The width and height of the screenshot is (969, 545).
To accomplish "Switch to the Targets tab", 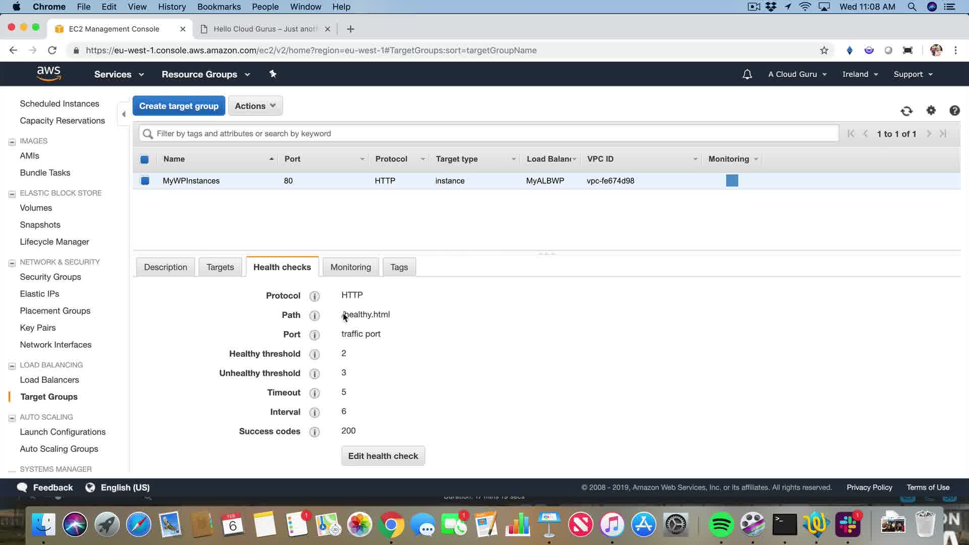I will click(220, 267).
